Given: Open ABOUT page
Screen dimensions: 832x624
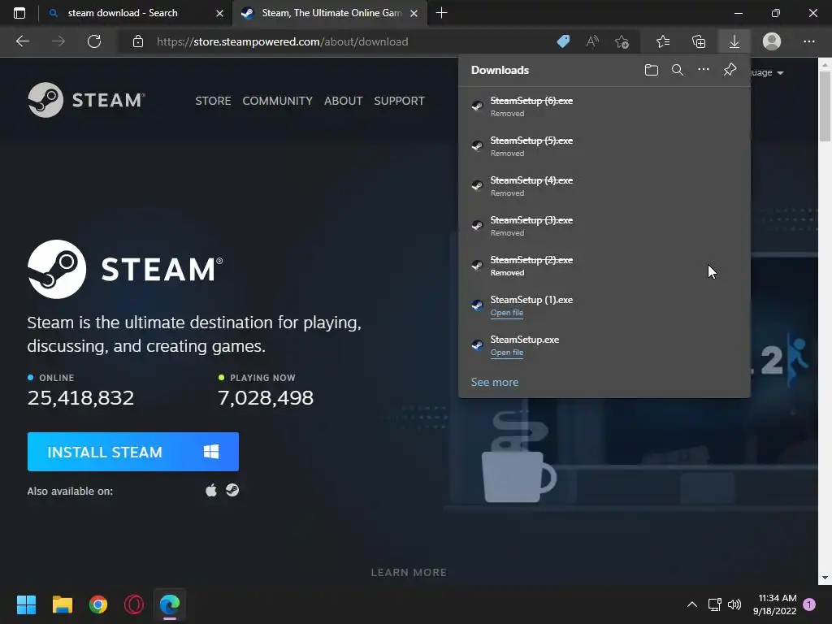Looking at the screenshot, I should point(344,101).
